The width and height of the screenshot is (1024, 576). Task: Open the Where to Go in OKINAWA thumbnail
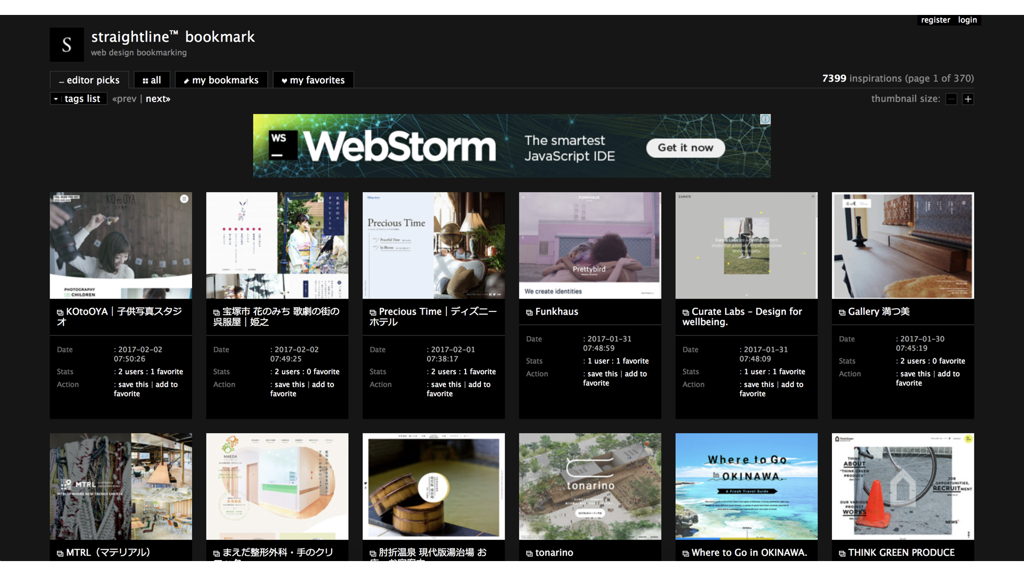(x=746, y=486)
